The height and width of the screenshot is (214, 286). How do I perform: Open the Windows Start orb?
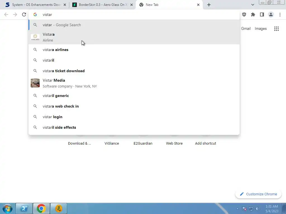pyautogui.click(x=8, y=208)
